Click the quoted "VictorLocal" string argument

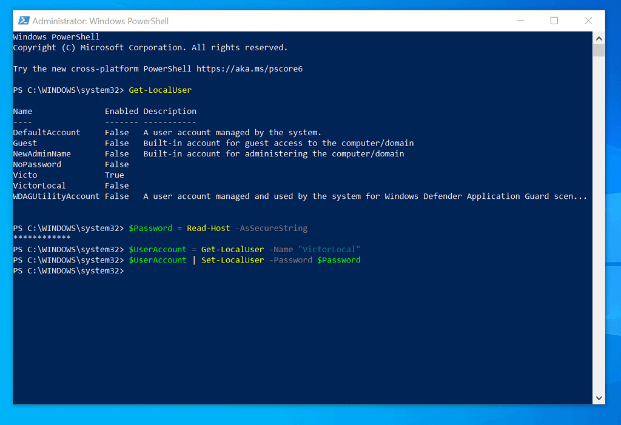pos(329,250)
